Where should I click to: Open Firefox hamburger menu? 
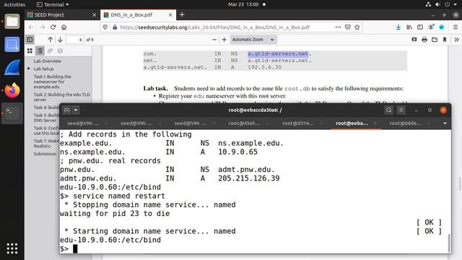click(x=456, y=27)
